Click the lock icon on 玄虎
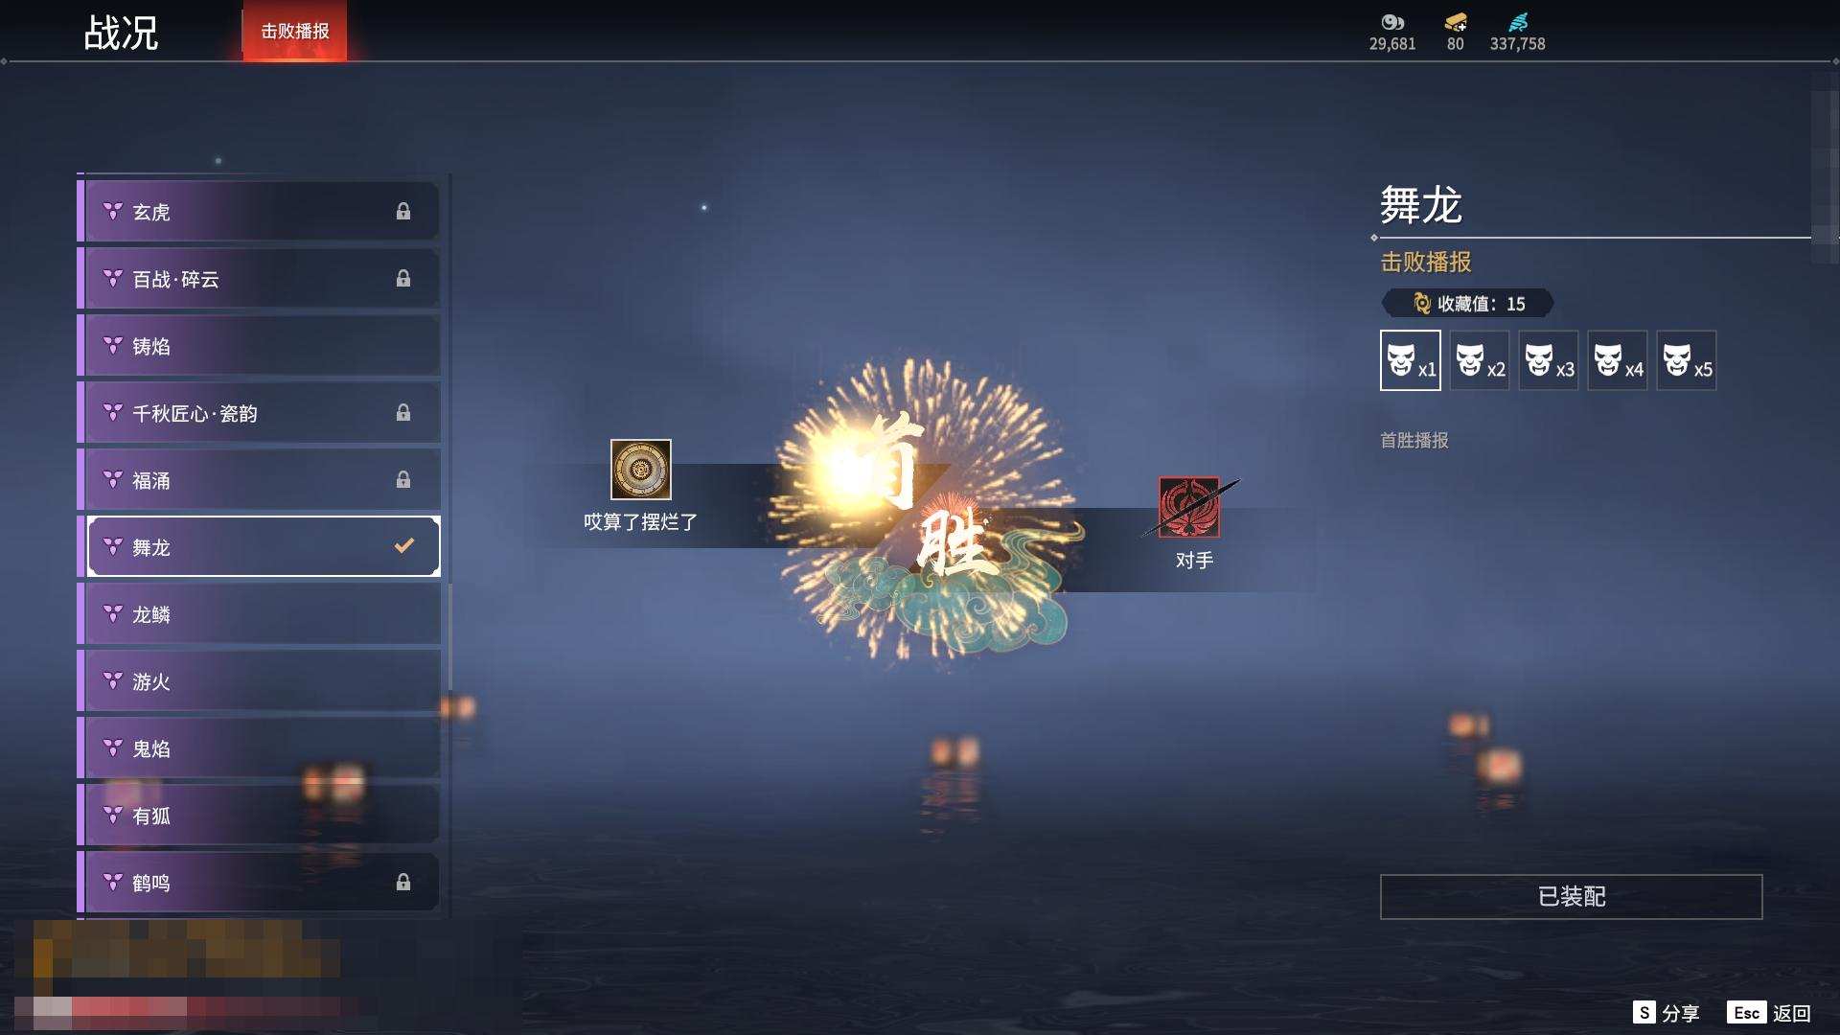Screen dimensions: 1840x1035 [x=403, y=211]
